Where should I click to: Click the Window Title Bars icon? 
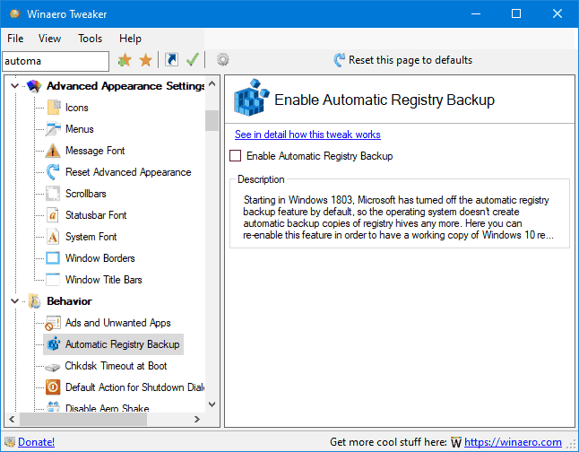coord(53,280)
